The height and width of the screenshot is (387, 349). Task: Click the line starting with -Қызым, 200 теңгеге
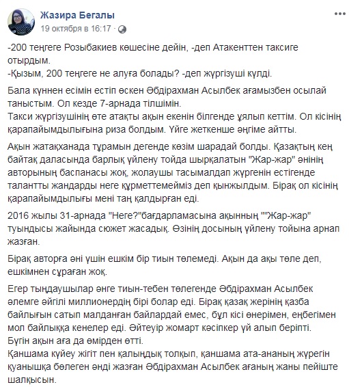pyautogui.click(x=140, y=73)
